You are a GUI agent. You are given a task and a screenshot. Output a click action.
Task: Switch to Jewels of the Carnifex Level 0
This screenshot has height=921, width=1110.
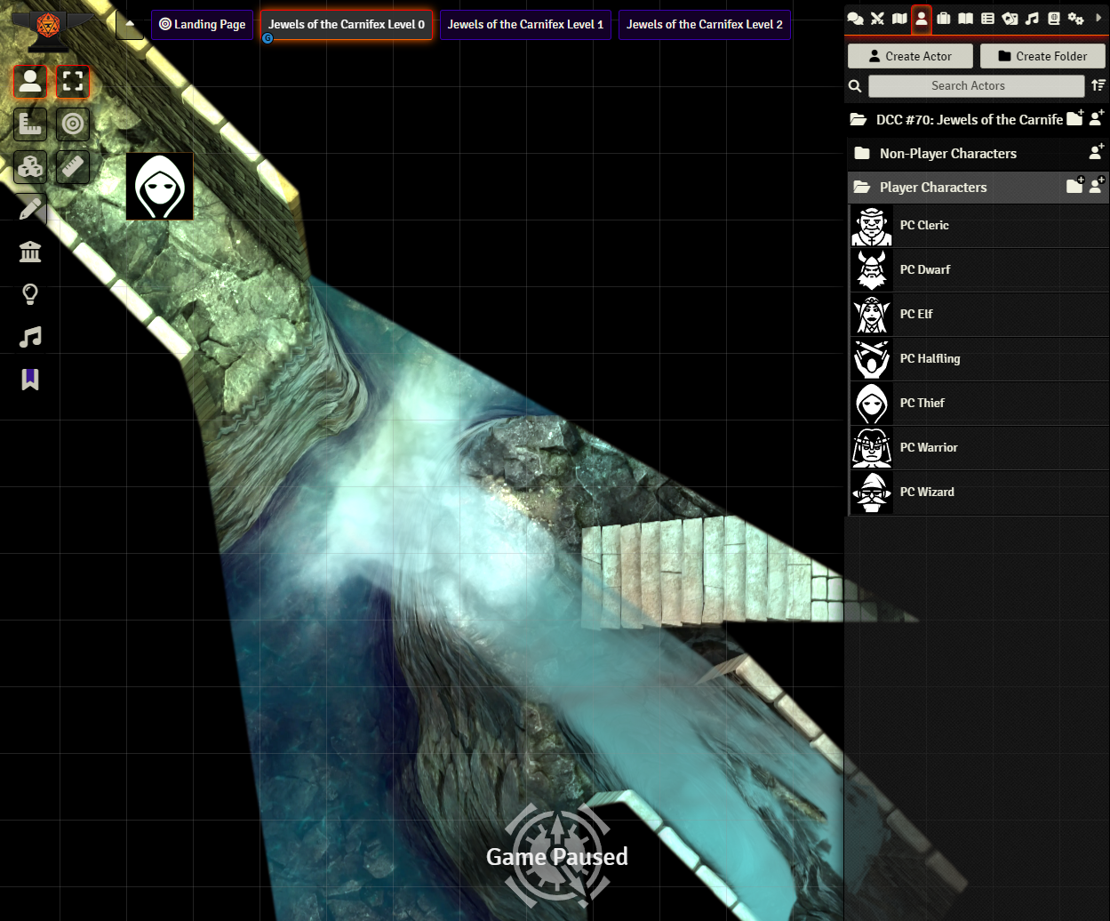347,25
